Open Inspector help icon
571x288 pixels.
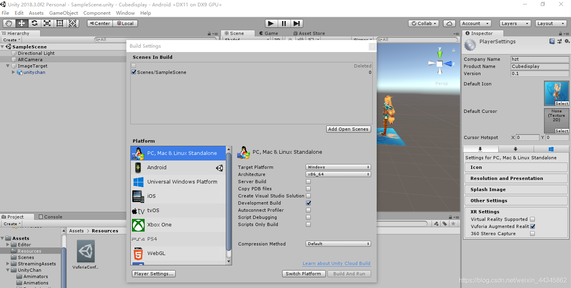pyautogui.click(x=552, y=41)
